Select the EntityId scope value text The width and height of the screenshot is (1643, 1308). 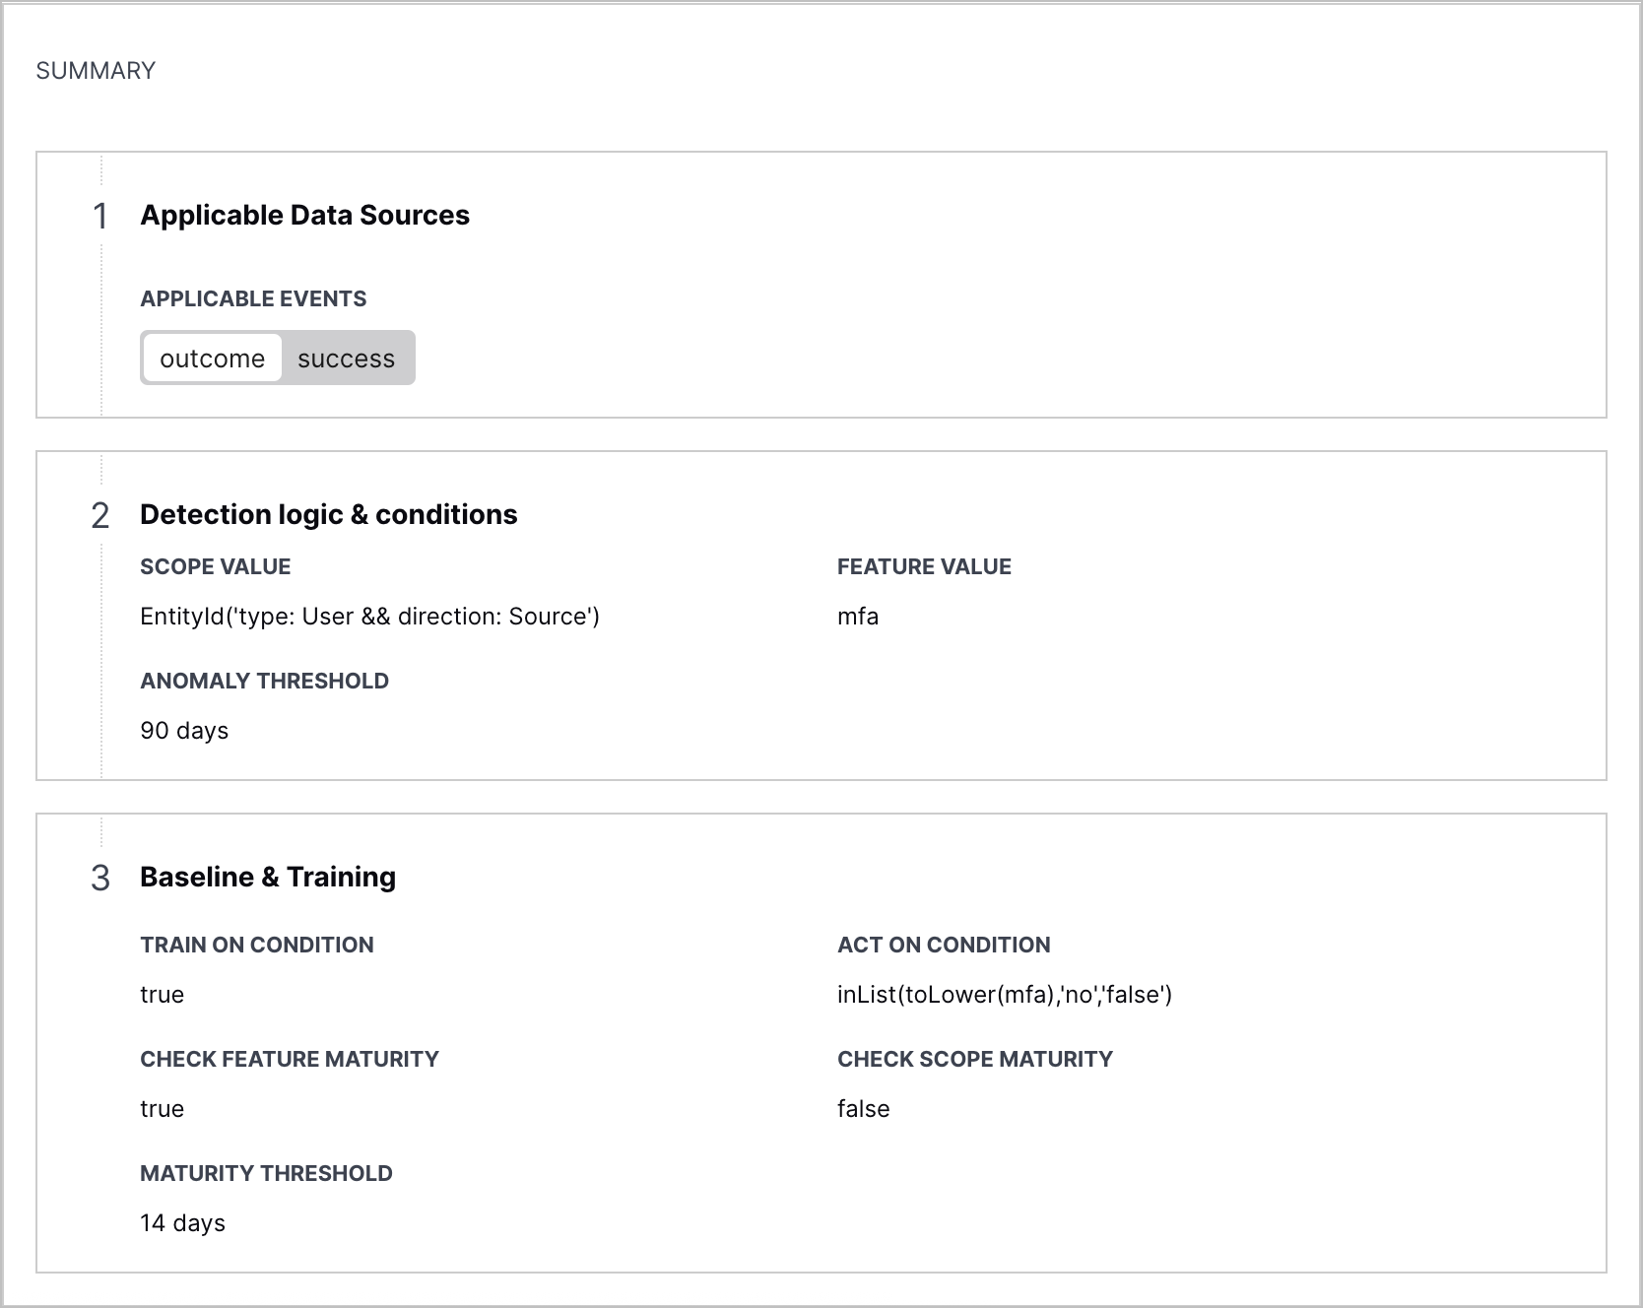point(370,616)
